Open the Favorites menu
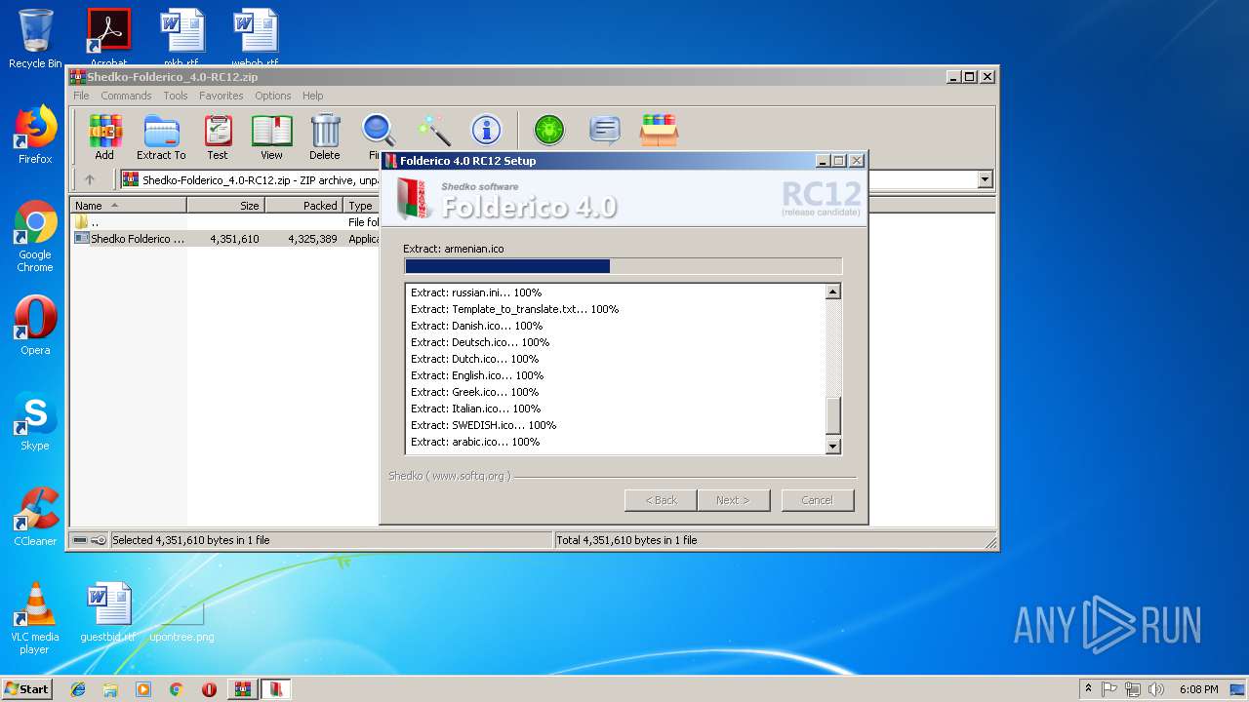Screen dimensions: 1249x702 (x=222, y=96)
